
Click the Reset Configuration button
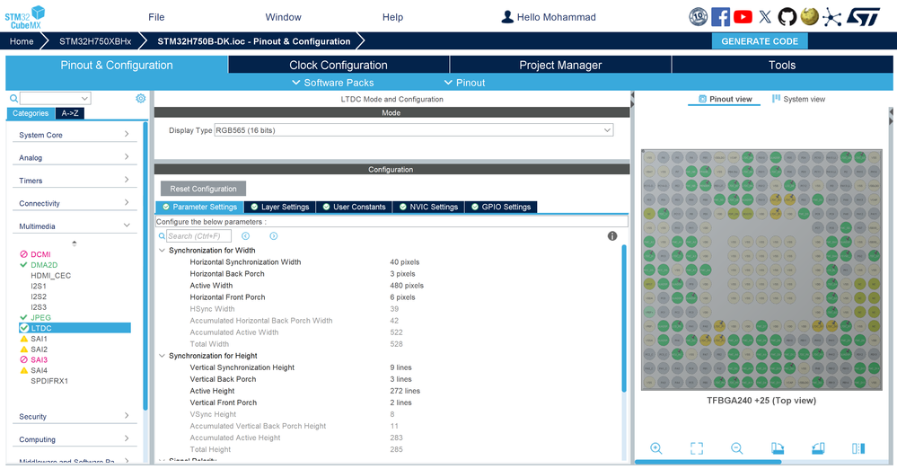[x=203, y=189]
